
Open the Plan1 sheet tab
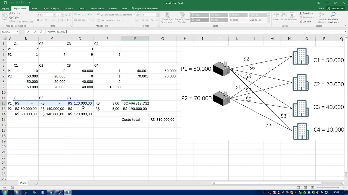point(23,183)
